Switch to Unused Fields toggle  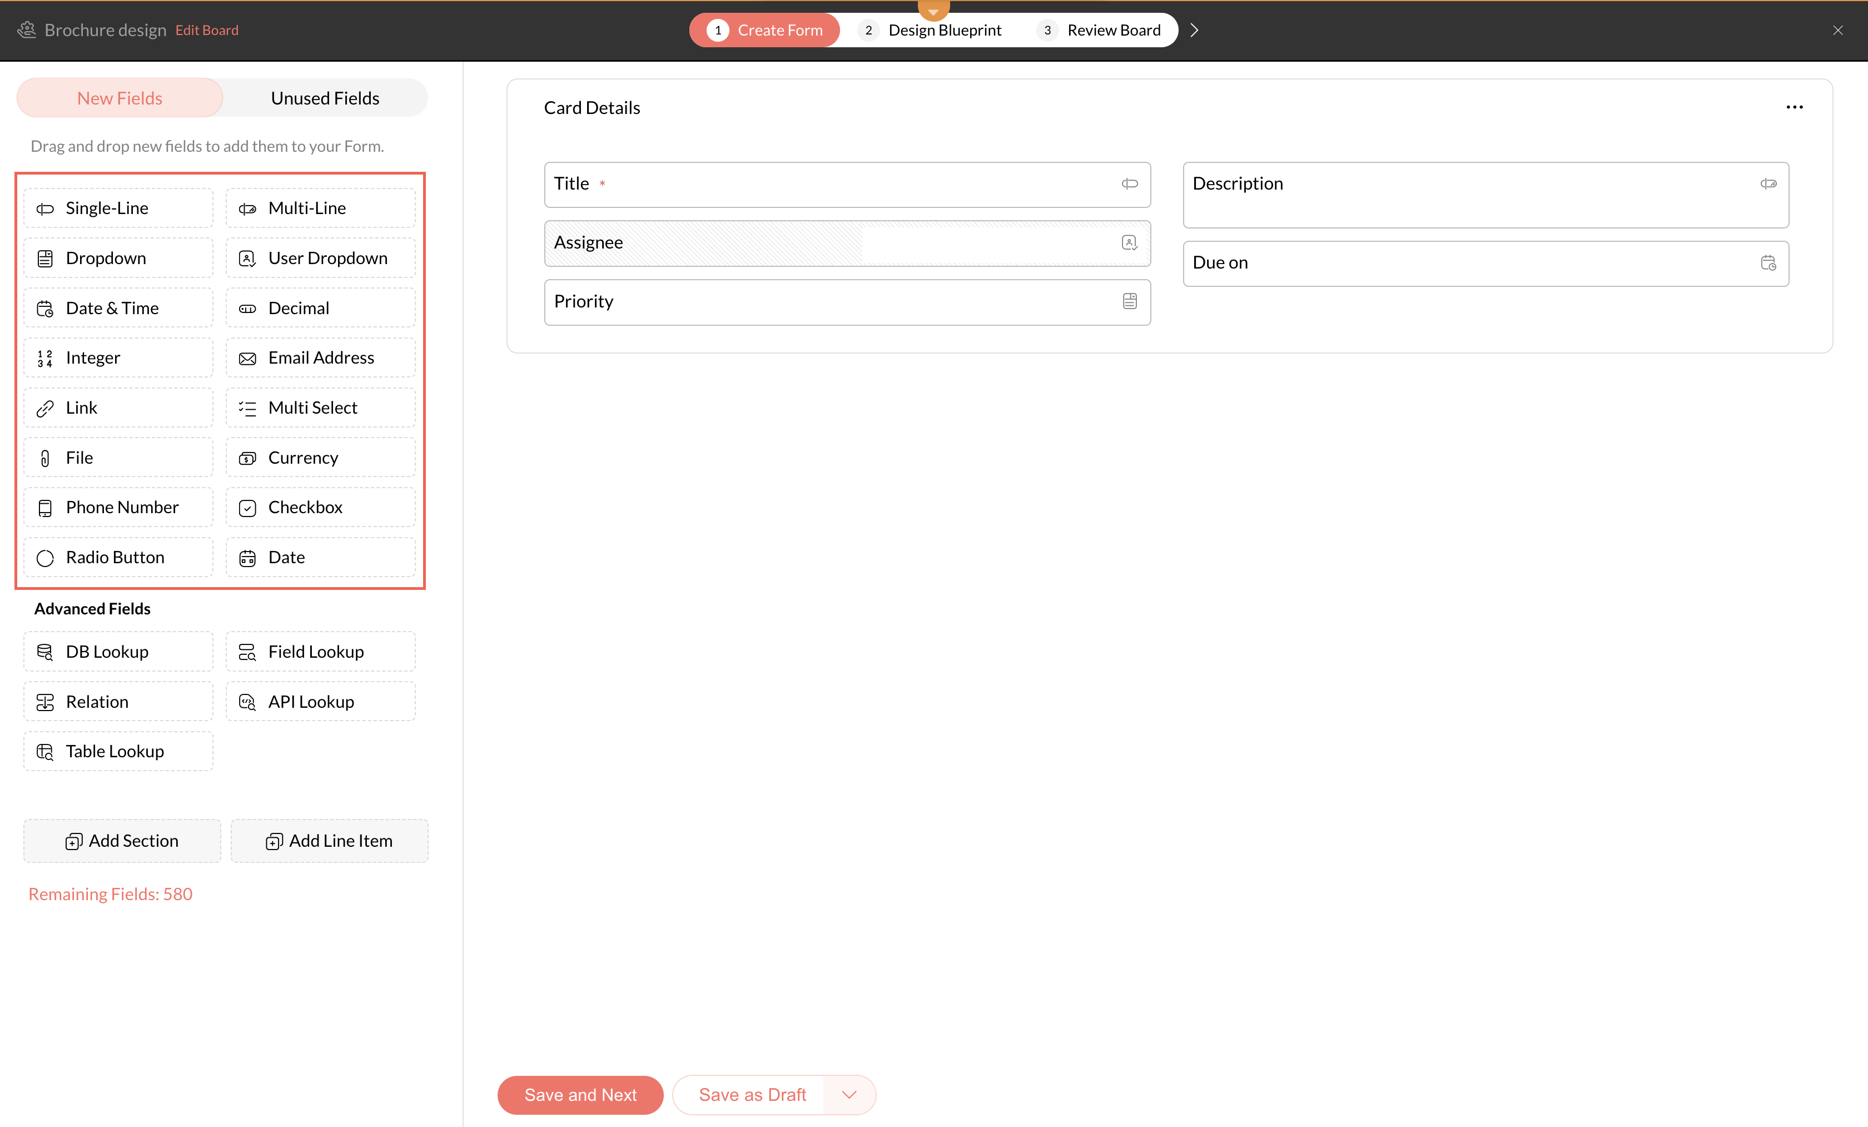[325, 98]
